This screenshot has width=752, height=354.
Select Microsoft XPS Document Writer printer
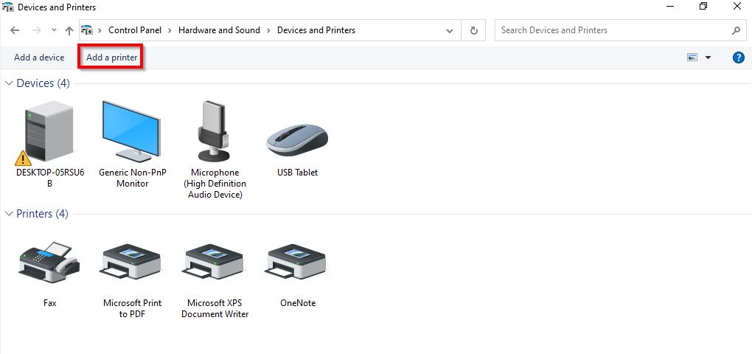pyautogui.click(x=215, y=263)
